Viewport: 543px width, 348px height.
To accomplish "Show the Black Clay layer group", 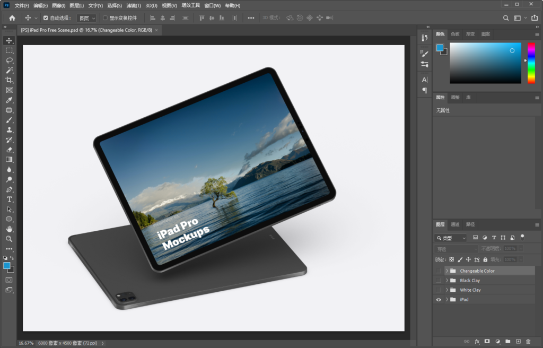I will point(439,281).
